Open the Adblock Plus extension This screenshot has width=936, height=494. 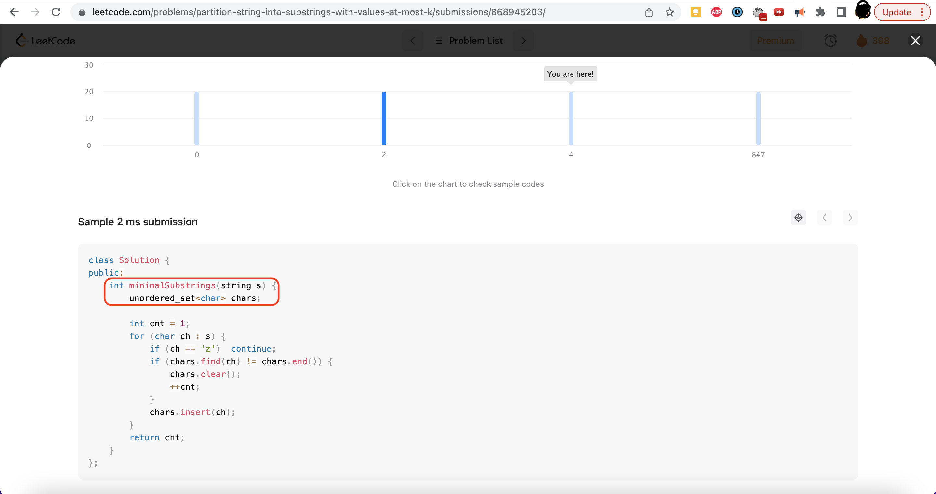(x=716, y=12)
